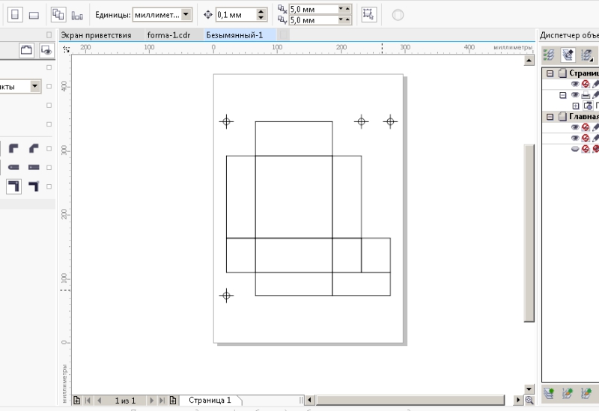Toggle eye of second Главная страница layer
The height and width of the screenshot is (411, 599).
(x=575, y=138)
